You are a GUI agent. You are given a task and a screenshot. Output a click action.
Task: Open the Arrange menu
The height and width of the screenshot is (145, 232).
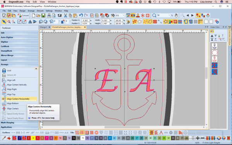31,11
